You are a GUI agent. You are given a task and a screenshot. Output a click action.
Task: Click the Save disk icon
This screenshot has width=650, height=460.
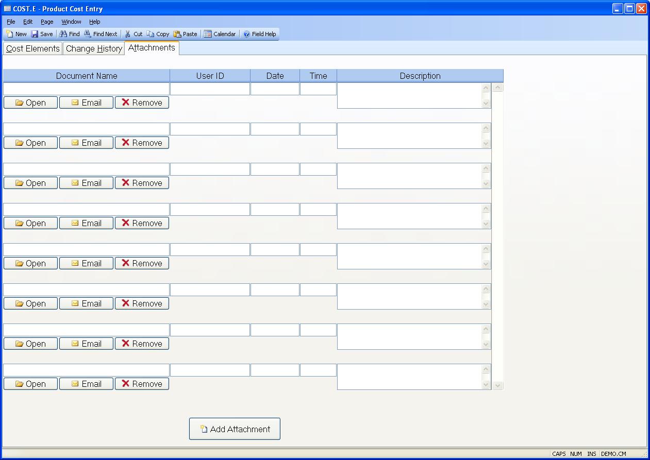click(x=35, y=34)
